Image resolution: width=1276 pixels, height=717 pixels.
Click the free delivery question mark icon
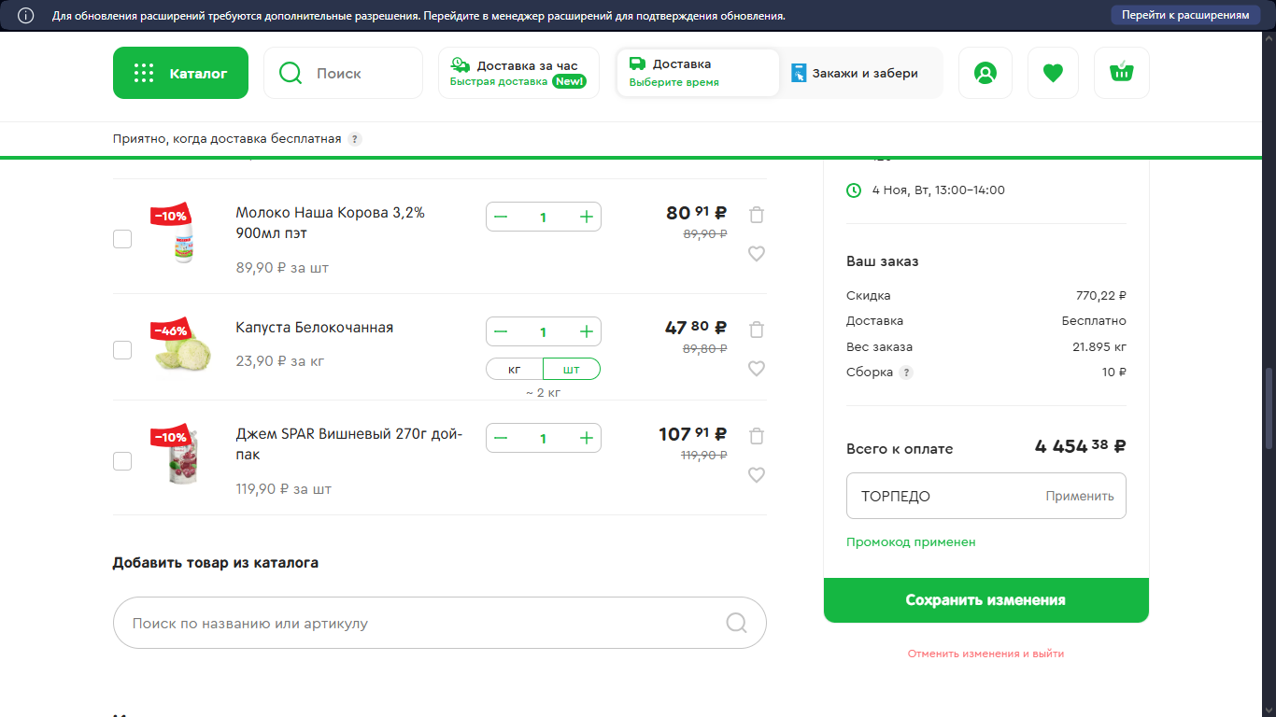coord(355,139)
